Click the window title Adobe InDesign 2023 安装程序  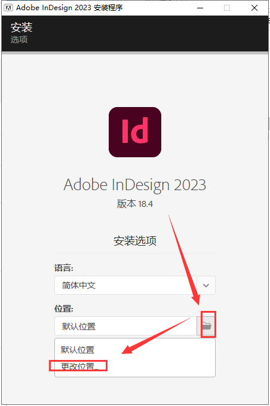pos(69,8)
